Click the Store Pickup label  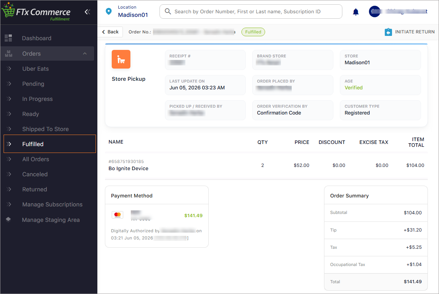click(129, 79)
